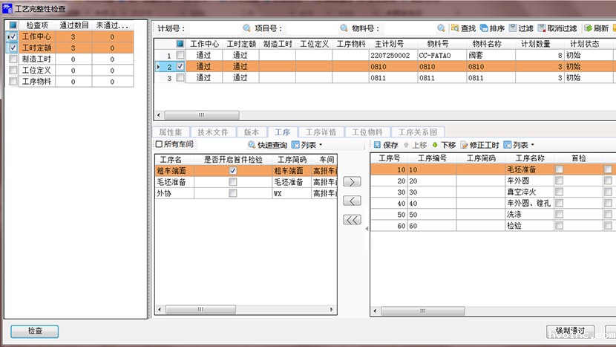Switch to the 工序详情 tab
The height and width of the screenshot is (347, 616).
tap(321, 132)
